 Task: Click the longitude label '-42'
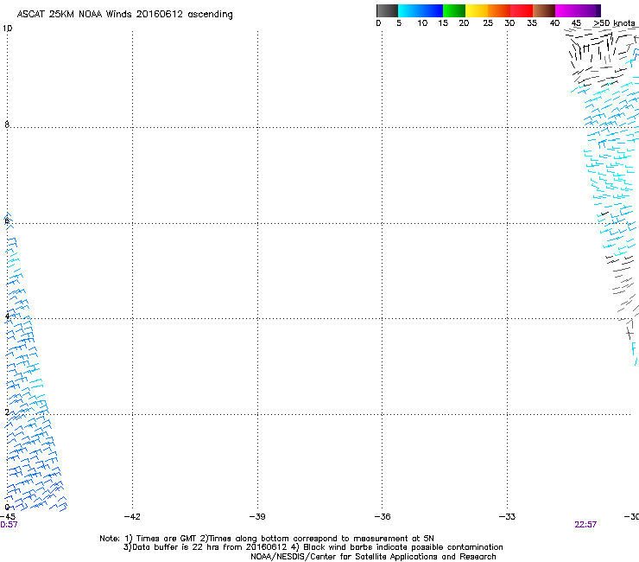pyautogui.click(x=132, y=517)
